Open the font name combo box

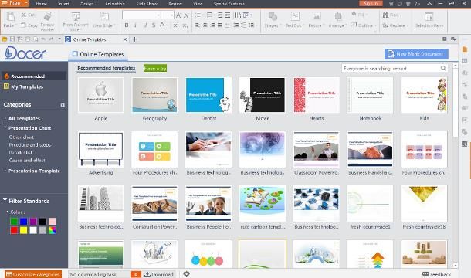(x=141, y=15)
